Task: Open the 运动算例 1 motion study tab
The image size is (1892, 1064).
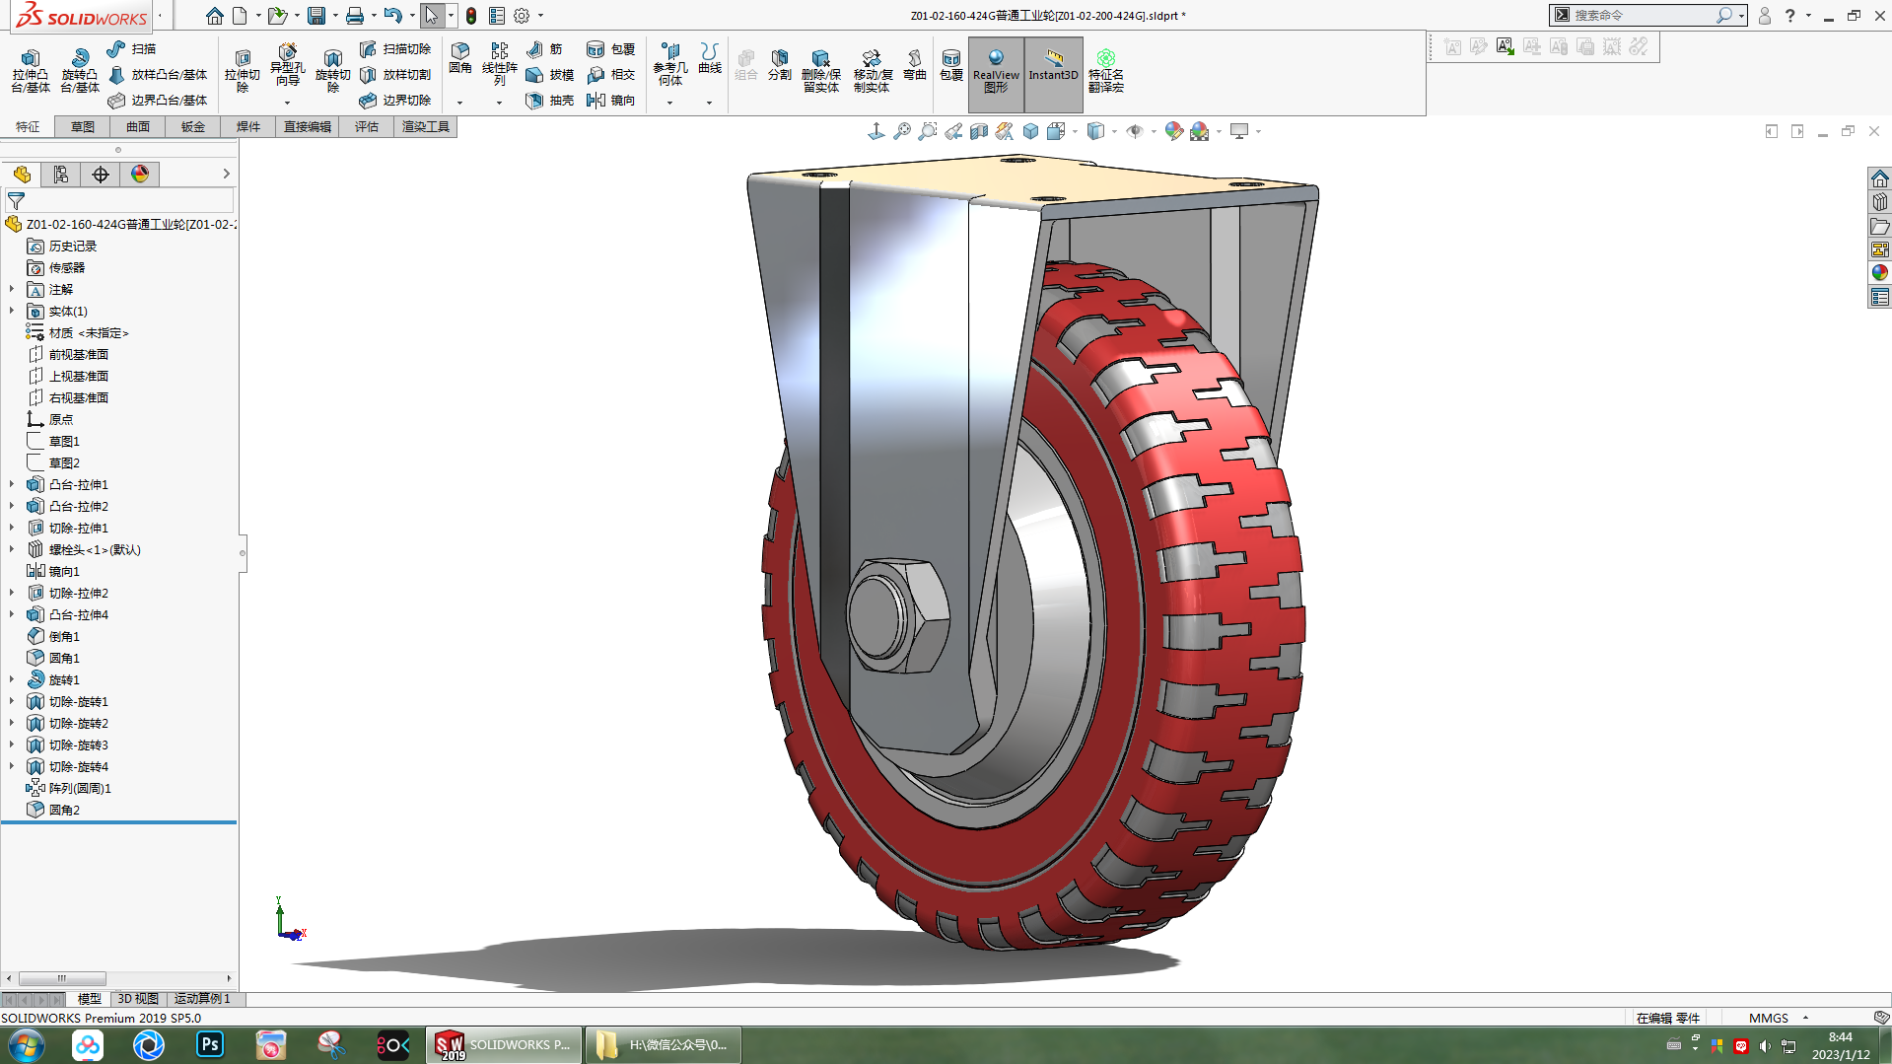Action: [x=202, y=999]
